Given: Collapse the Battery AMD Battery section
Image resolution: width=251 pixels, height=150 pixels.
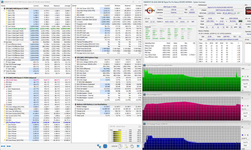Looking at the screenshot, I should (73, 104).
